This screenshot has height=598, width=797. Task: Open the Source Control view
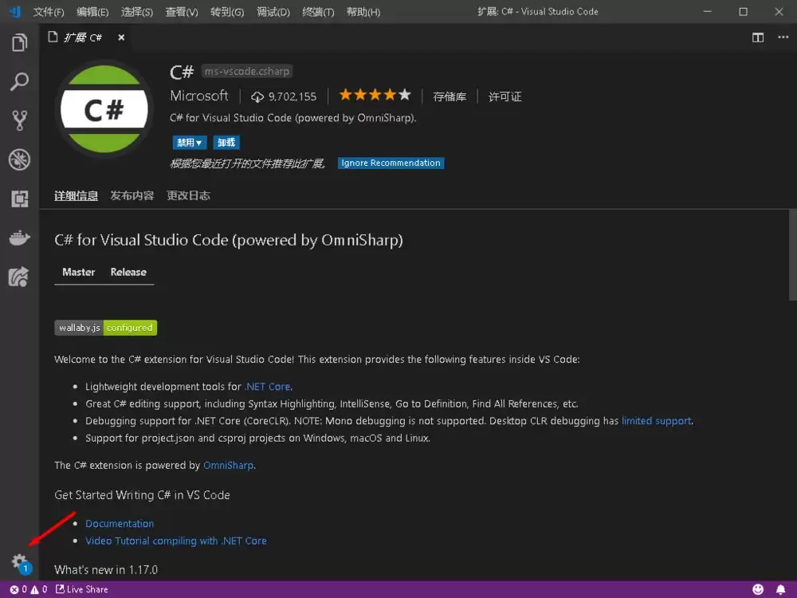19,120
